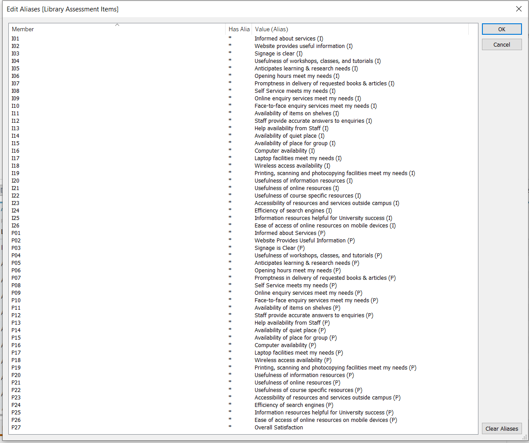Edit alias 'Accessibility of resources and services outside campus (P)'
The width and height of the screenshot is (529, 443).
coord(328,398)
